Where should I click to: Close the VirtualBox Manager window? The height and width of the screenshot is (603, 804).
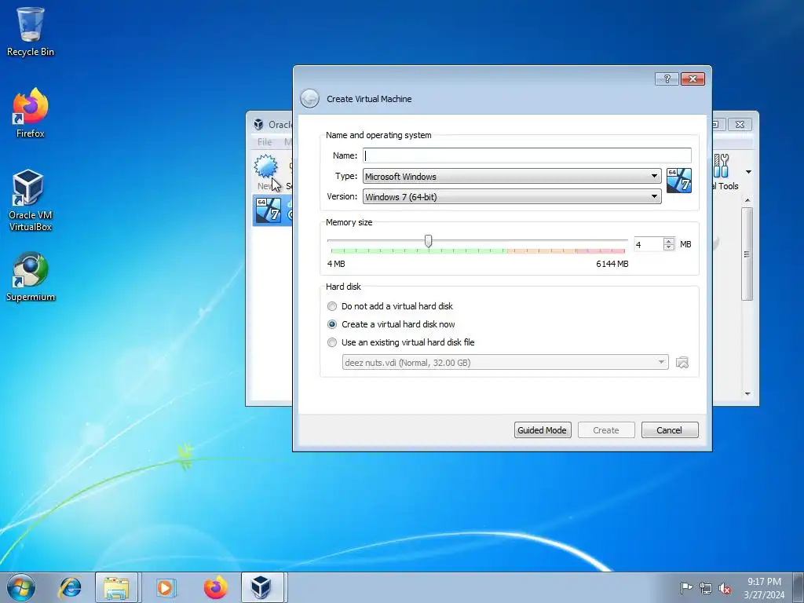(740, 124)
